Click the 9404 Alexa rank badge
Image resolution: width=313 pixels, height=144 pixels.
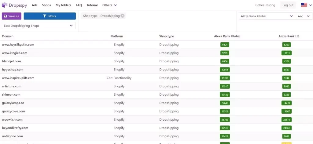(225, 45)
